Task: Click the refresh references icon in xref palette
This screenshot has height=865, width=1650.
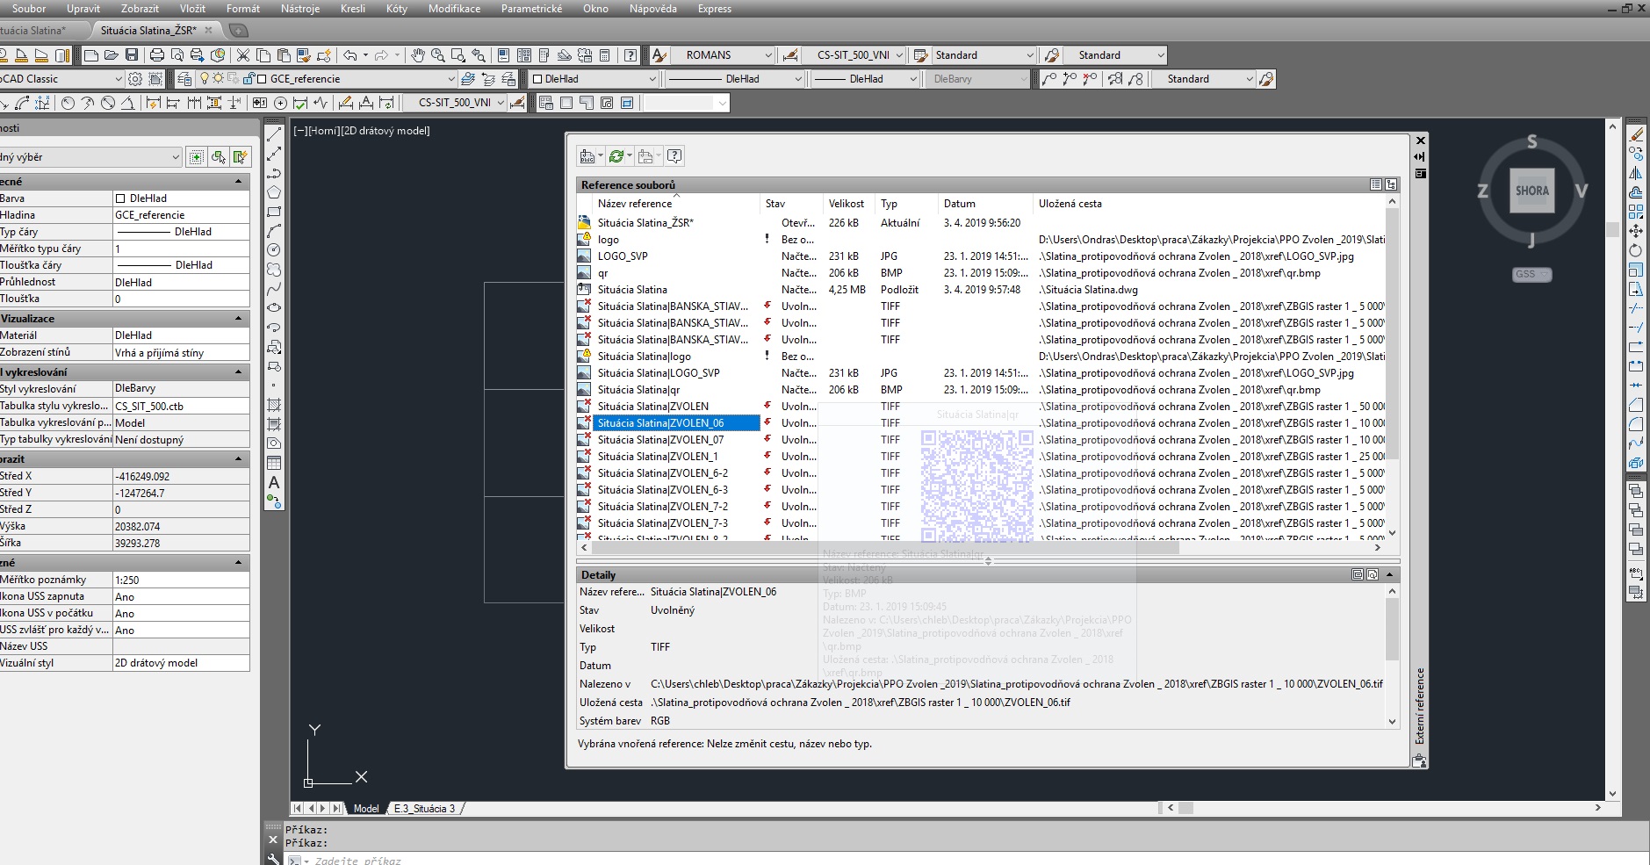Action: 616,156
